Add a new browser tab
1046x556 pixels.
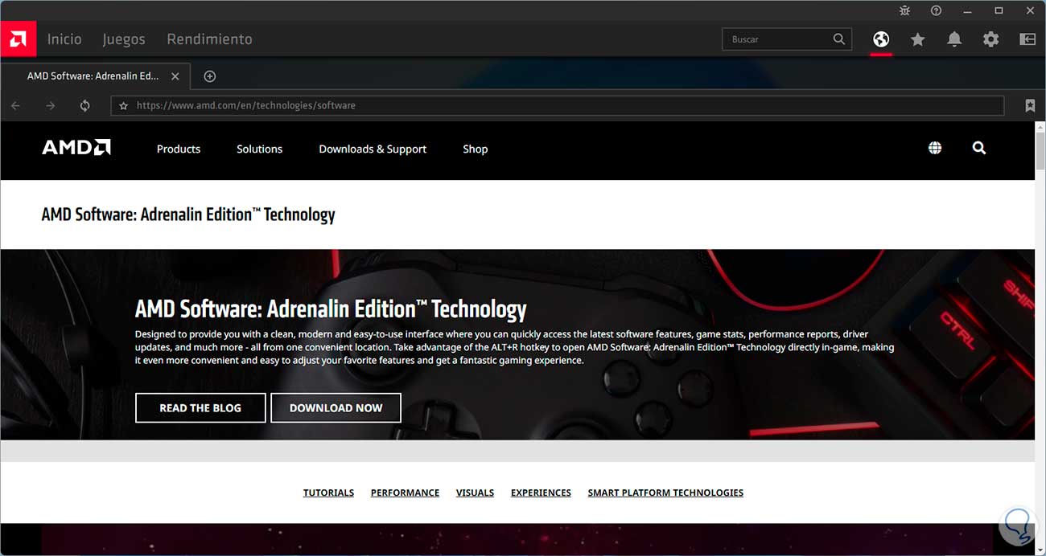(210, 76)
